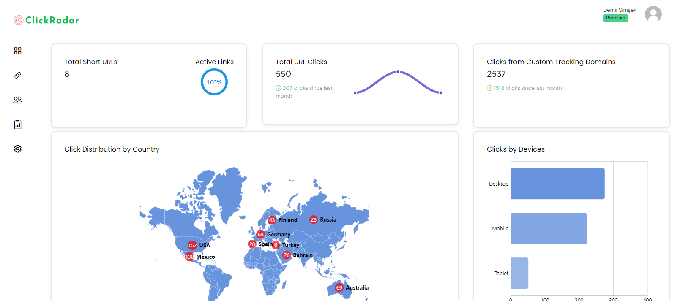The image size is (680, 306).
Task: Click the Mobile bar in device chart
Action: (x=549, y=228)
